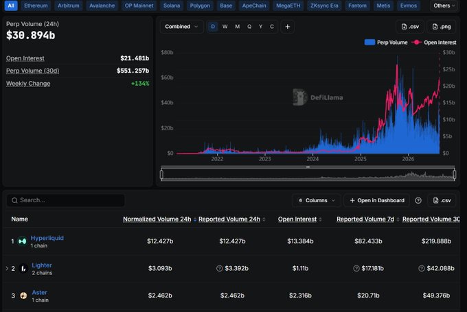Click Hyperliquid open interest $13.384b
467x312 pixels.
tap(300, 241)
